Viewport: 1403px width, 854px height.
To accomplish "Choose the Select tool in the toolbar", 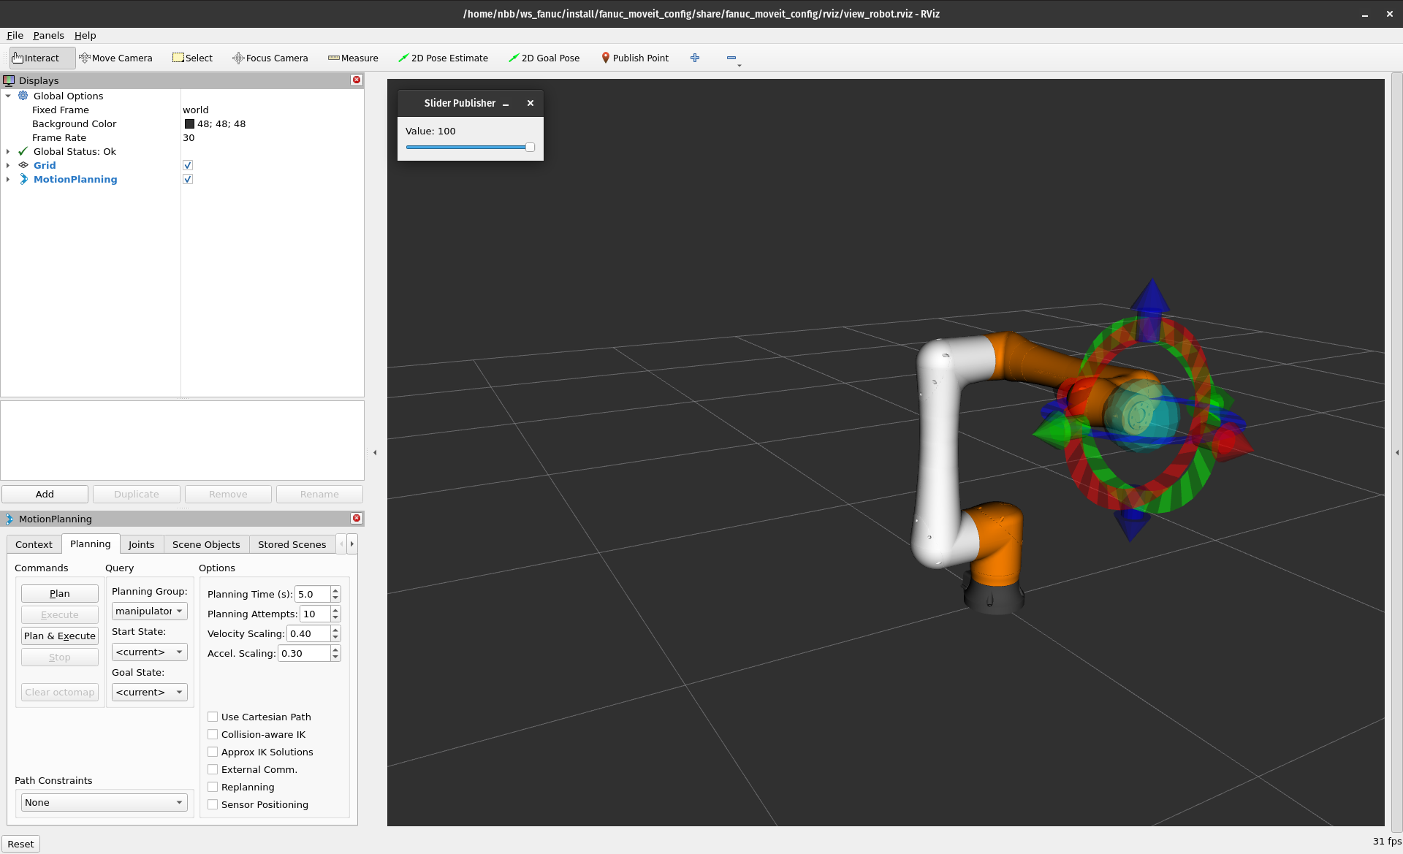I will [192, 58].
